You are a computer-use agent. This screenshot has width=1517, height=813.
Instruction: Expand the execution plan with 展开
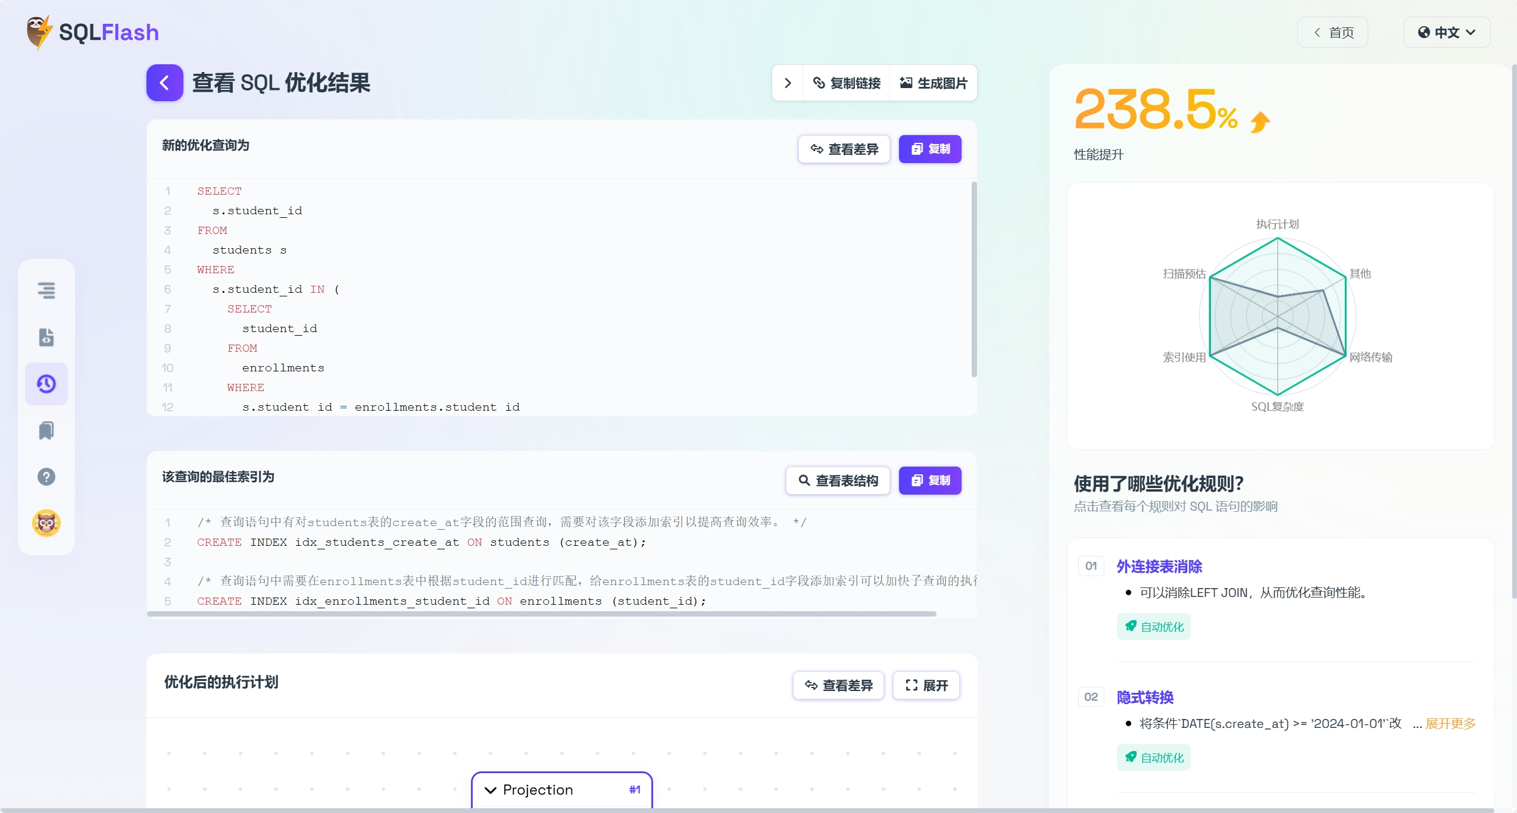click(x=926, y=686)
